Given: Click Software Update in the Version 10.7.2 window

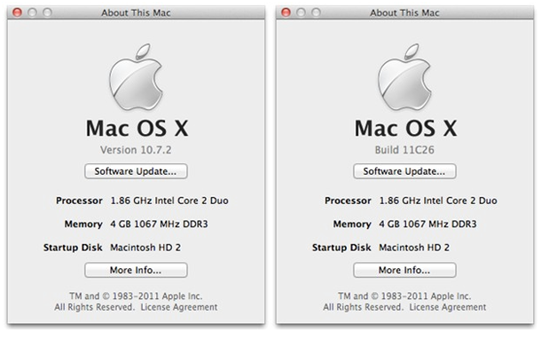Looking at the screenshot, I should pyautogui.click(x=136, y=171).
